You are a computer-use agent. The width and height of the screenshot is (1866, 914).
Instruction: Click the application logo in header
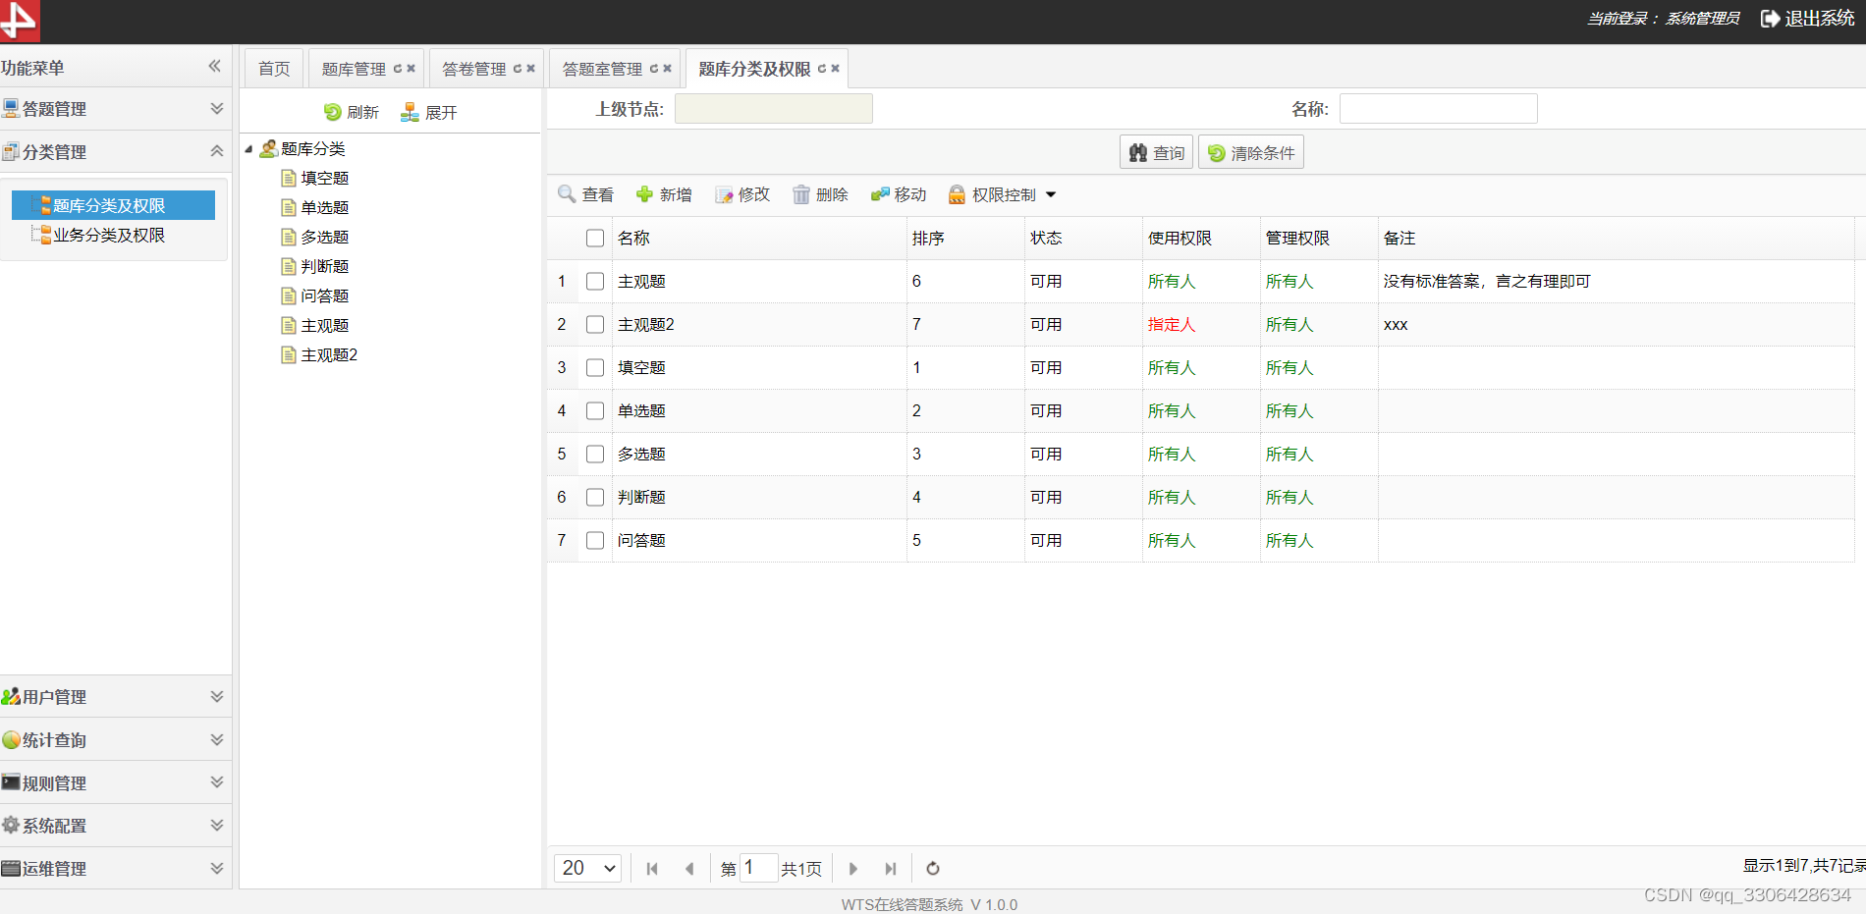20,21
